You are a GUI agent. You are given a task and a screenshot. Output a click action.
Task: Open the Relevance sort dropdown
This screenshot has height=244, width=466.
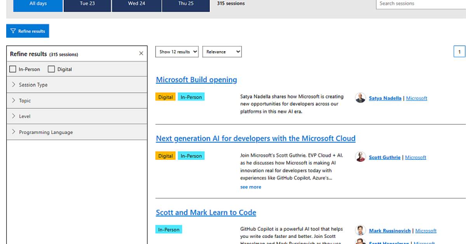222,51
